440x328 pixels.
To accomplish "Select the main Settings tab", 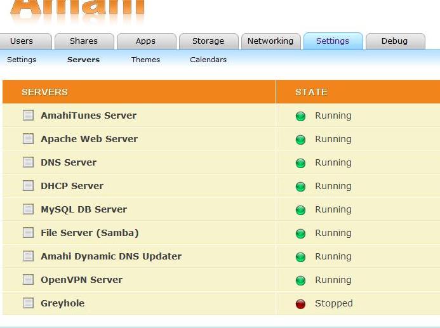I will click(333, 41).
